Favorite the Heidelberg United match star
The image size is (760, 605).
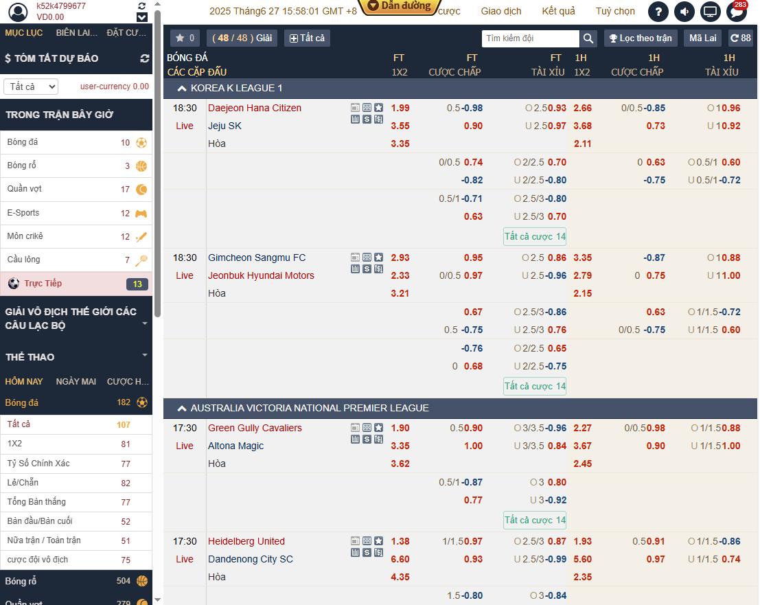(378, 541)
